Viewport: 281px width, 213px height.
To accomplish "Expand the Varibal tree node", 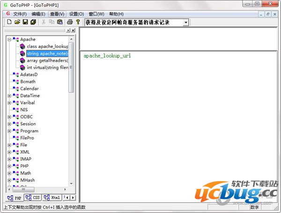I will point(9,103).
